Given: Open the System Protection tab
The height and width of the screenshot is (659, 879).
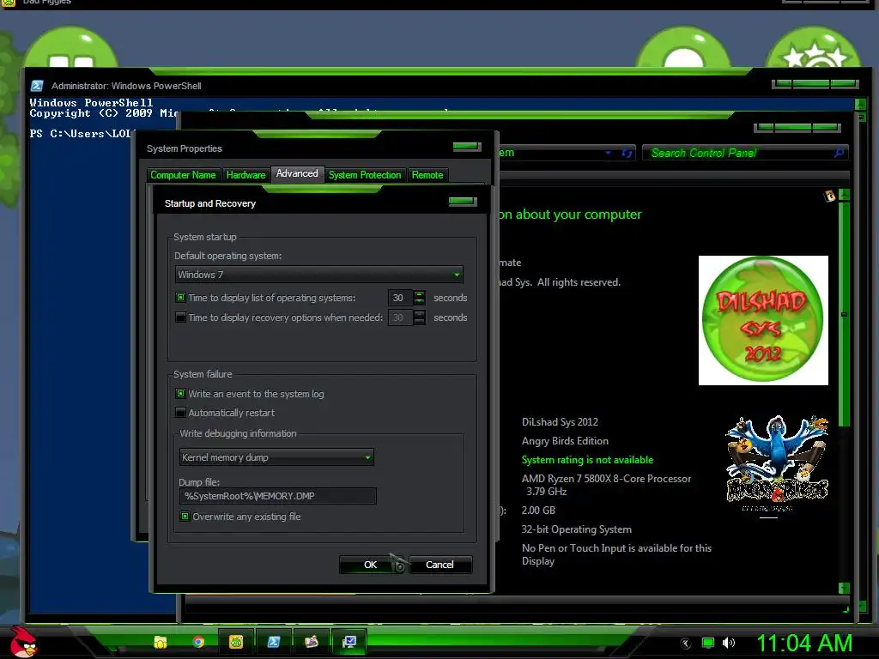Looking at the screenshot, I should coord(365,175).
